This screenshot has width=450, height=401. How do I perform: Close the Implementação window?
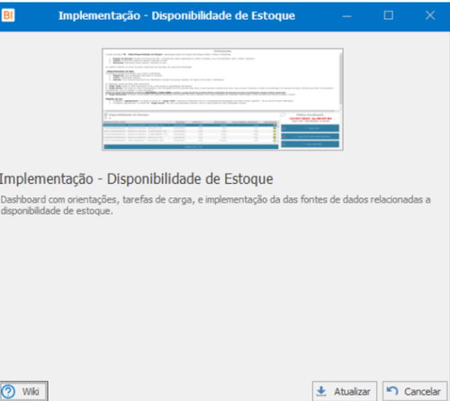point(430,15)
